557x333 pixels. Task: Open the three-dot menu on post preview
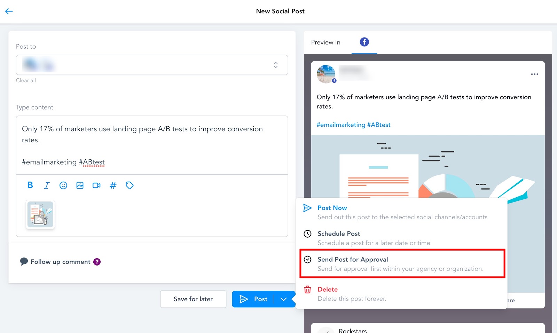(x=534, y=74)
